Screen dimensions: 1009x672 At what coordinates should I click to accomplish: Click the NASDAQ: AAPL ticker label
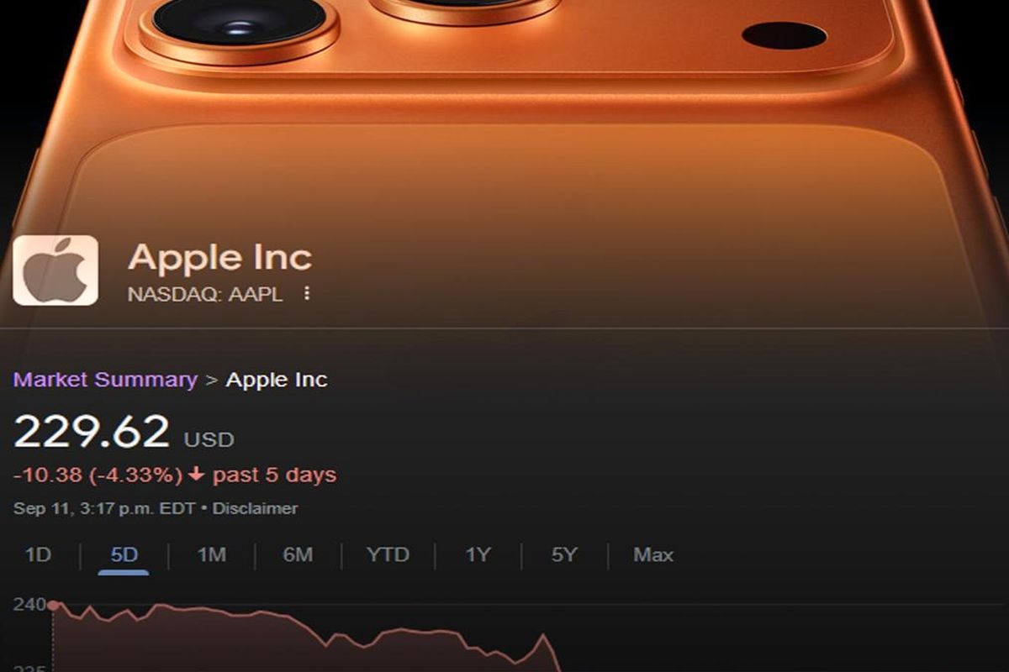click(x=204, y=294)
